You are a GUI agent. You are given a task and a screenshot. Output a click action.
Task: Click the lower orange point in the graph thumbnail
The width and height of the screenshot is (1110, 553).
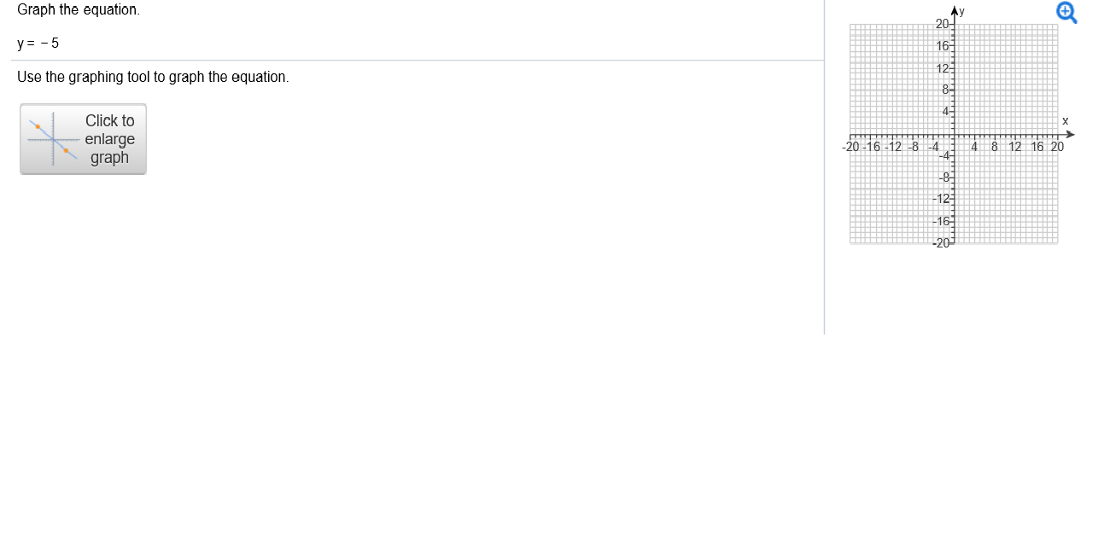[x=66, y=151]
